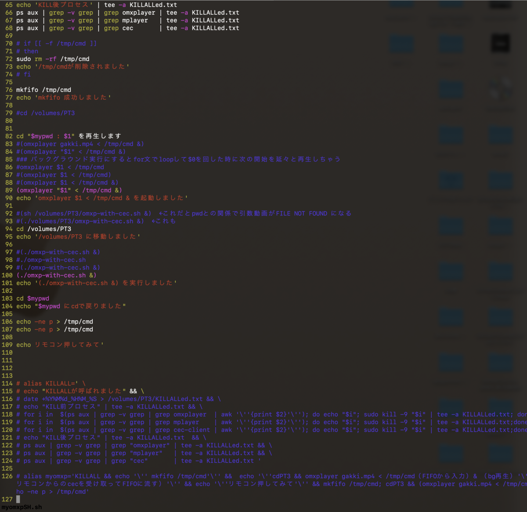Click 'grep "cec"' on line 124
The width and height of the screenshot is (527, 512).
pos(130,461)
